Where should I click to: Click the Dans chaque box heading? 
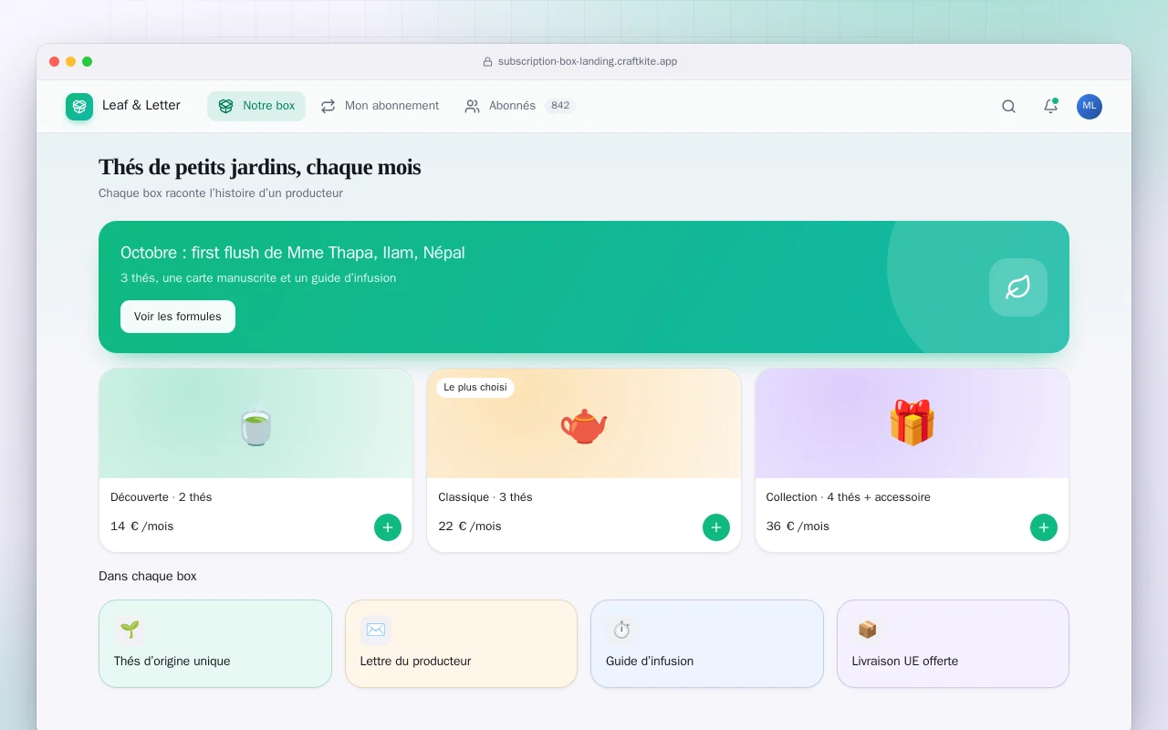pos(148,577)
